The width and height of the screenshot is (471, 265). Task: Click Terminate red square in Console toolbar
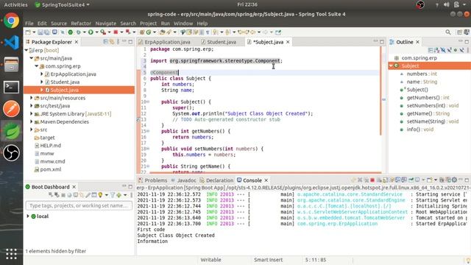(x=372, y=180)
